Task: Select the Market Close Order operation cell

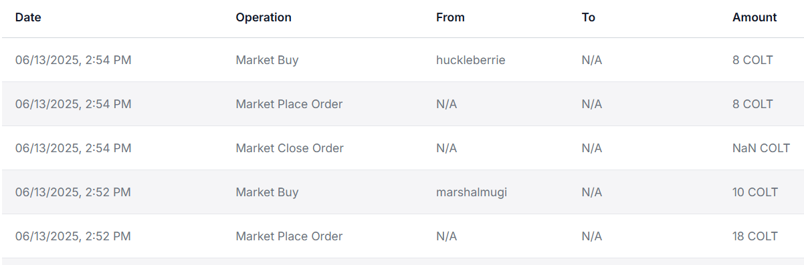Action: [290, 148]
